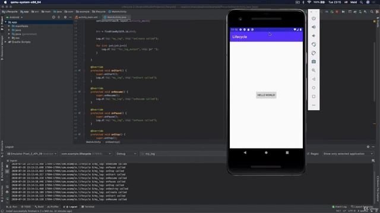
Task: Open the com.example.lifecycle process dropdown
Action: (85, 154)
